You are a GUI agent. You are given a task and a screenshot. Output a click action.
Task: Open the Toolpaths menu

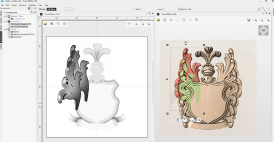[x=32, y=5]
